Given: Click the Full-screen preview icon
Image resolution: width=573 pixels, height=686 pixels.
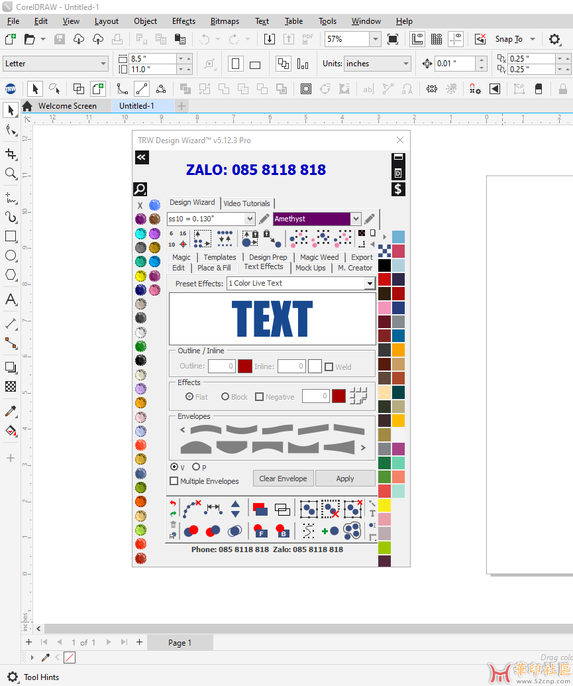Looking at the screenshot, I should (393, 39).
